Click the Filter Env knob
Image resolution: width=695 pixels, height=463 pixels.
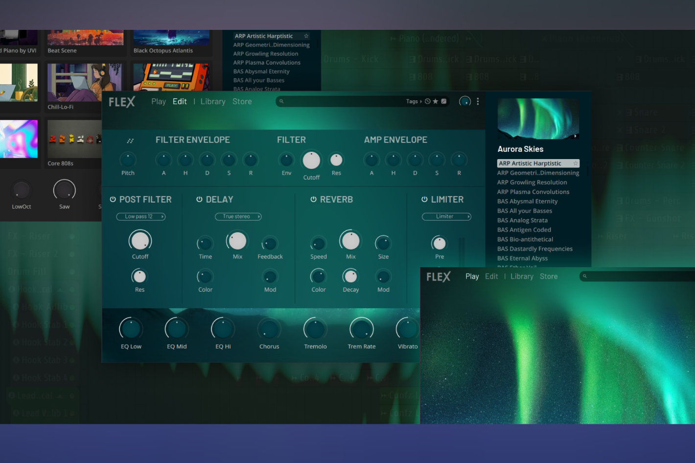pos(286,160)
